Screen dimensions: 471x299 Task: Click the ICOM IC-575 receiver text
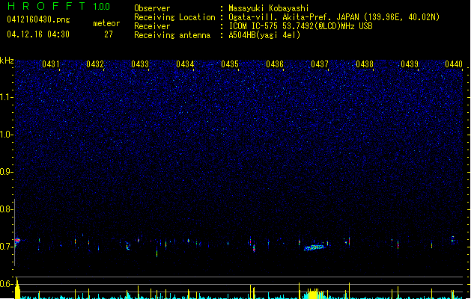(300, 26)
